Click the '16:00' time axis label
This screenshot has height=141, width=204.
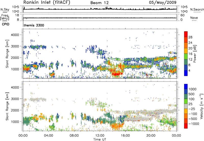click(125, 136)
